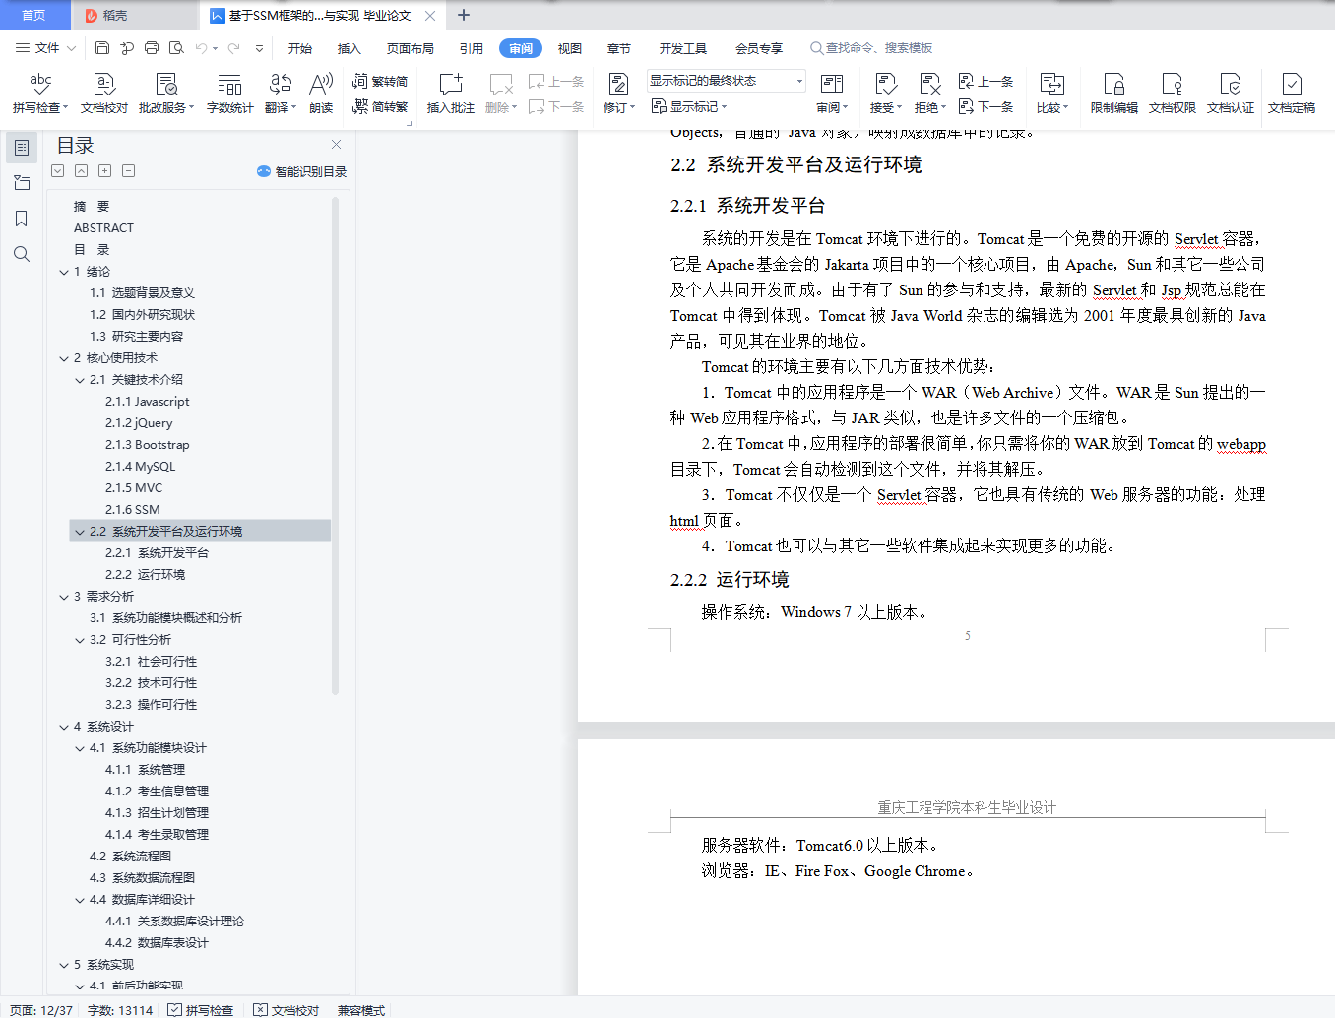The width and height of the screenshot is (1335, 1018).
Task: Switch to the 页面布局 ribbon tab
Action: [x=411, y=48]
